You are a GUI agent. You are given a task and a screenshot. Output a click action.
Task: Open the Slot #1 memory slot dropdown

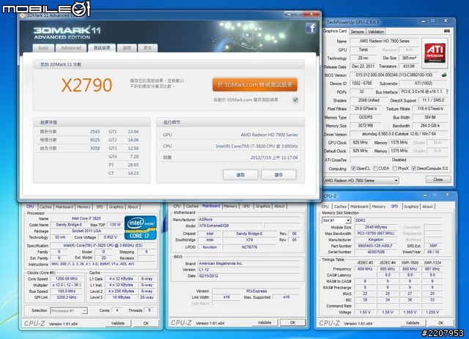pos(336,220)
